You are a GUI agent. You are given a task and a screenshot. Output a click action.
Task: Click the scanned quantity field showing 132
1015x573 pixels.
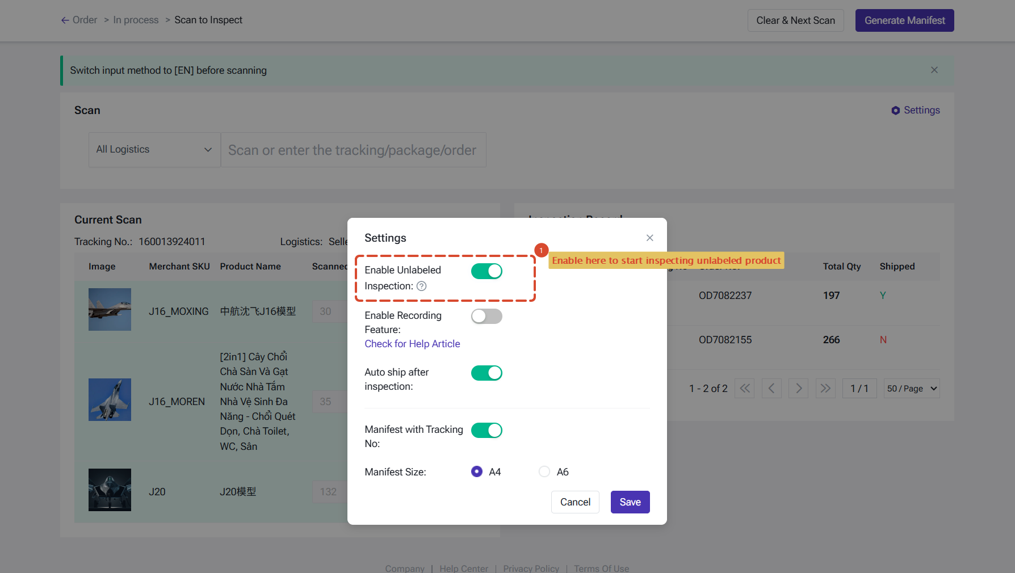(x=329, y=492)
